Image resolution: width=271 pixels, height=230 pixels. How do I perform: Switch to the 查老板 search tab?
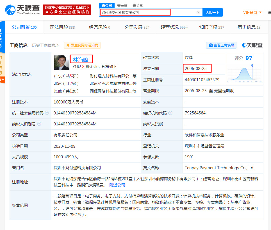pyautogui.click(x=122, y=6)
